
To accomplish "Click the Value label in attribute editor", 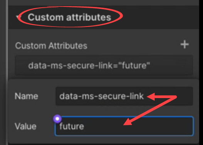I will coord(25,126).
